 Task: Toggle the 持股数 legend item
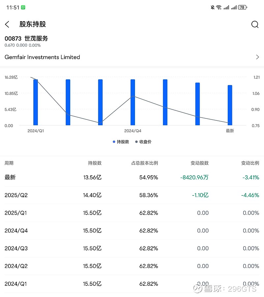[x=121, y=142]
